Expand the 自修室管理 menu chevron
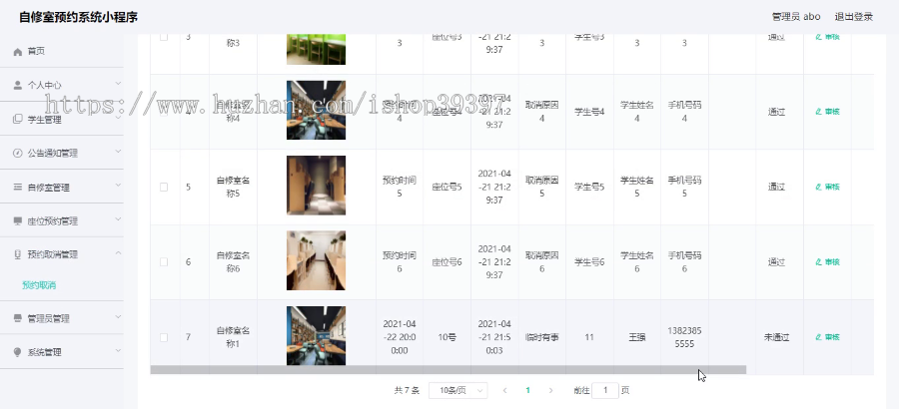Viewport: 899px width, 409px height. pos(118,185)
